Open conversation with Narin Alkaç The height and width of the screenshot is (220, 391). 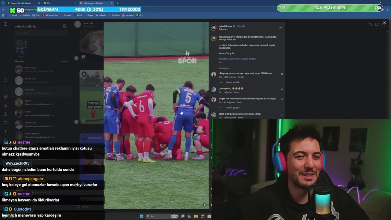[x=41, y=69]
